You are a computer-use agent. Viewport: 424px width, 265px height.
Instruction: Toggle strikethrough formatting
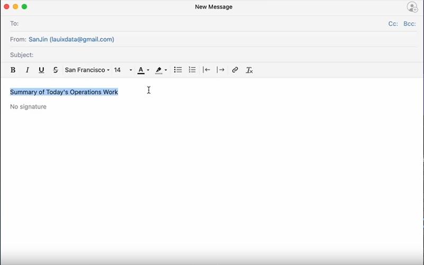[x=56, y=70]
